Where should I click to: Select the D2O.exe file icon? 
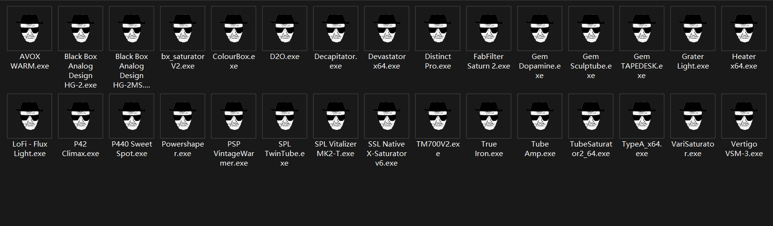pyautogui.click(x=285, y=29)
